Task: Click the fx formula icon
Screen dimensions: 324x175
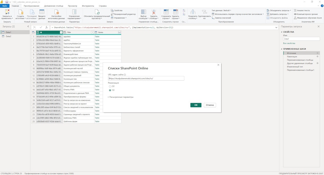Action: [x=46, y=27]
